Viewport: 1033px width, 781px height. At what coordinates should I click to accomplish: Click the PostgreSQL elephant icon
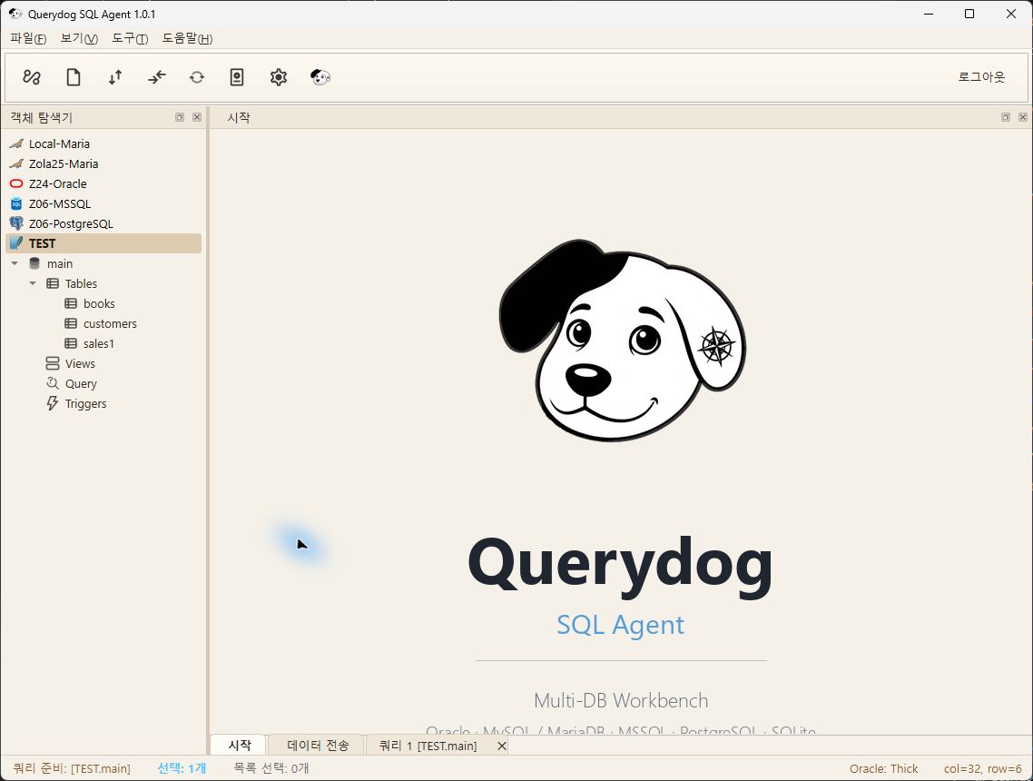(x=16, y=223)
